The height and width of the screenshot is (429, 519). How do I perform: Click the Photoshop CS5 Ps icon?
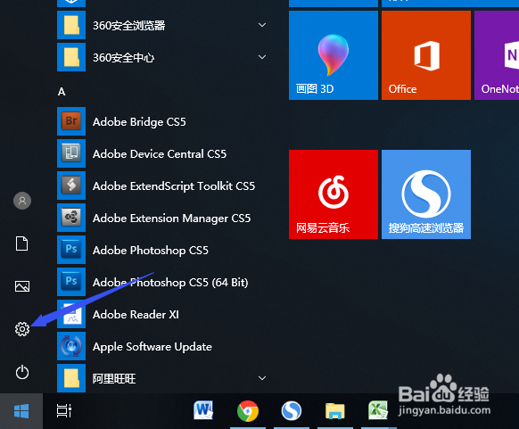71,250
